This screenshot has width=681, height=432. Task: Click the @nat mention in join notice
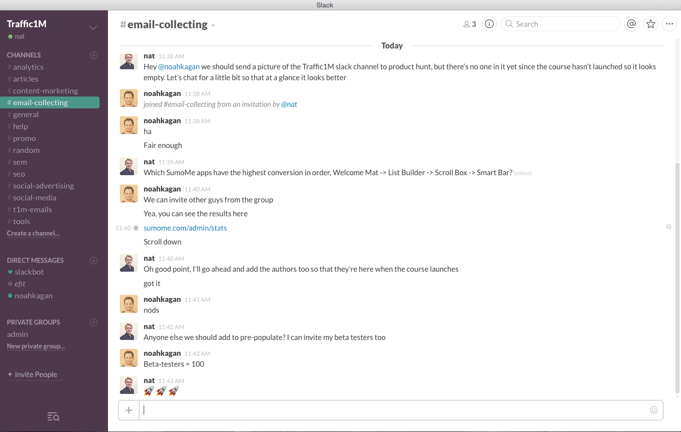point(289,104)
